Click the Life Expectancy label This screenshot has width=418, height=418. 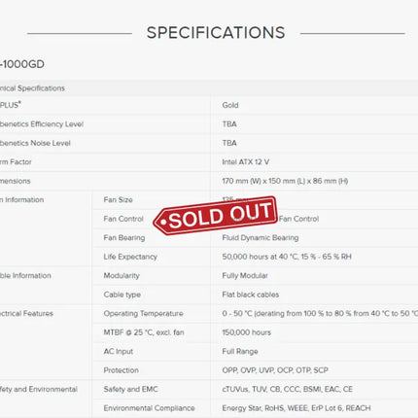130,257
